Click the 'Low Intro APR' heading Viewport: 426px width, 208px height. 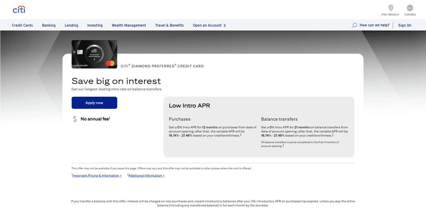[189, 106]
